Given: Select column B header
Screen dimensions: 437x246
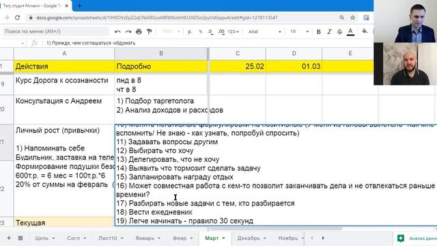Looking at the screenshot, I should coord(161,53).
